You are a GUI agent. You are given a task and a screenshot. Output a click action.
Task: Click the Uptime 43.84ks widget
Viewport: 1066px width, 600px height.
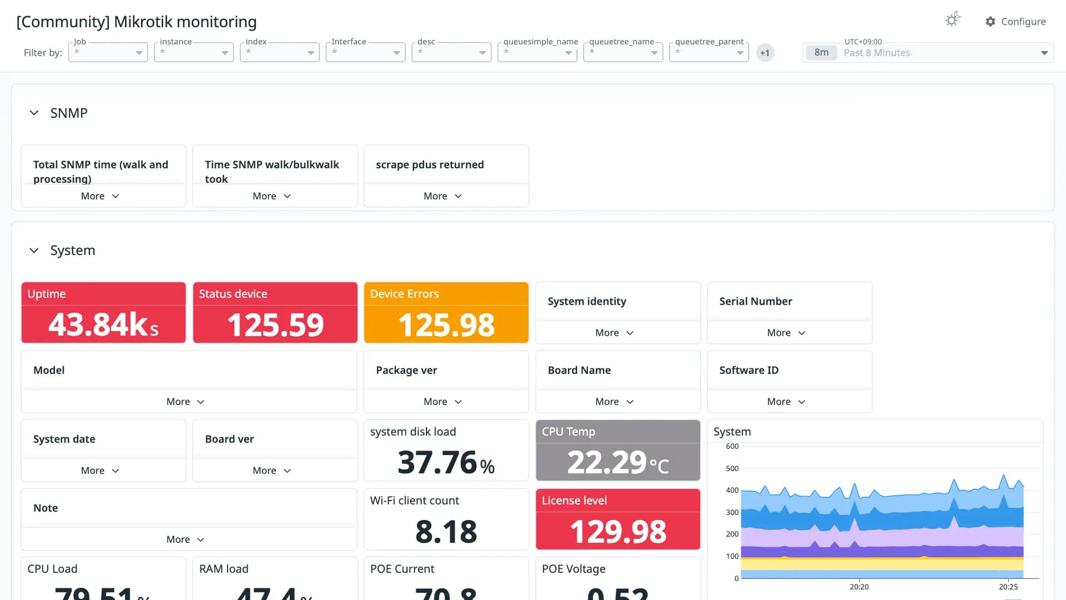[103, 313]
